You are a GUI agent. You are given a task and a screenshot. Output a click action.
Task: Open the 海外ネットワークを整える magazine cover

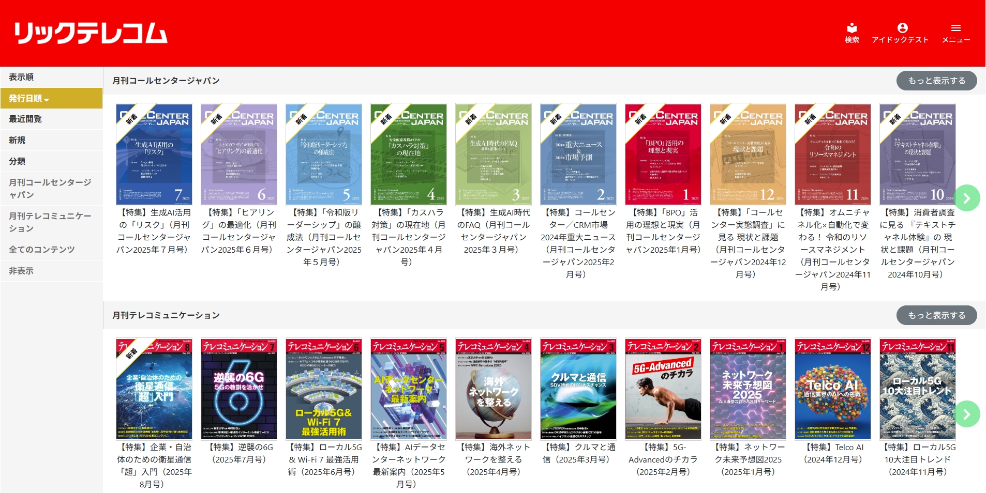(x=494, y=389)
